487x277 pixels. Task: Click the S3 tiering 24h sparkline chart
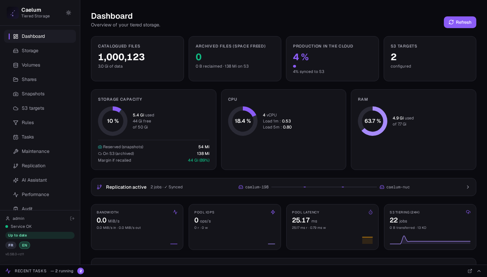coord(430,240)
